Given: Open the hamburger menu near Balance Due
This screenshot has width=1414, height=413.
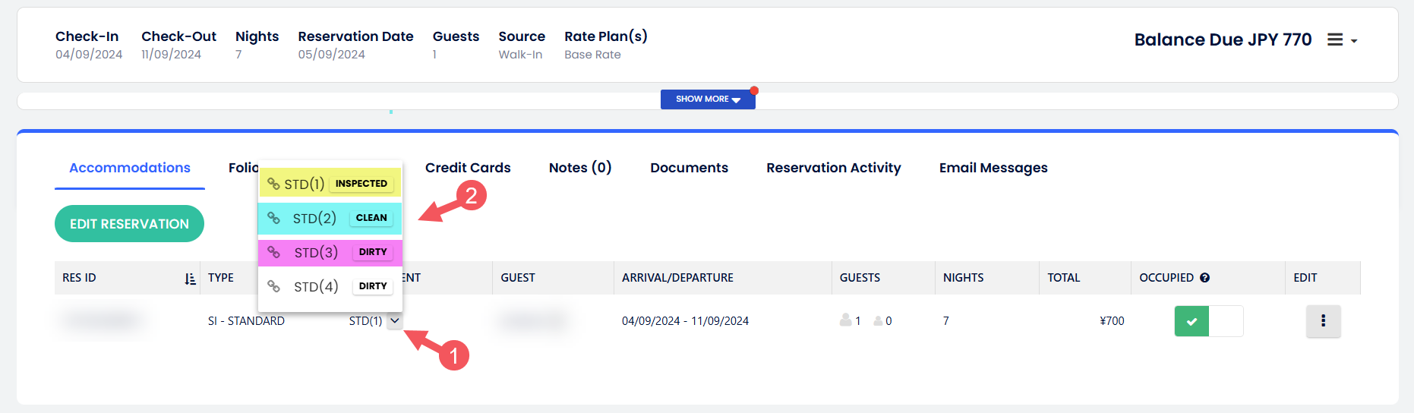Looking at the screenshot, I should (1341, 40).
